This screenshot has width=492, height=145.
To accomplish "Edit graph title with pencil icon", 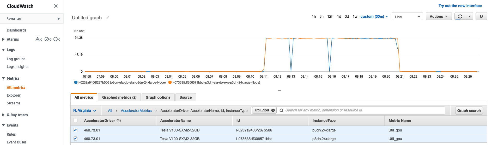I will [x=107, y=18].
